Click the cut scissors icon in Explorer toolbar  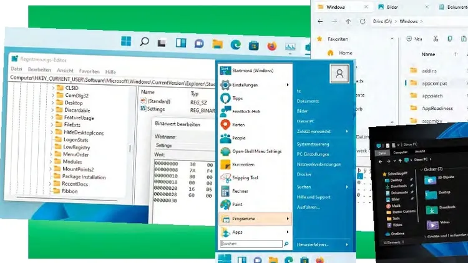(x=436, y=39)
